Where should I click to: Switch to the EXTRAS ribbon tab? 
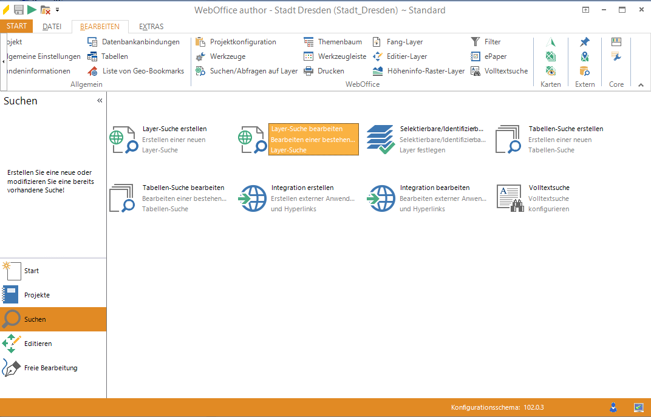(x=151, y=27)
